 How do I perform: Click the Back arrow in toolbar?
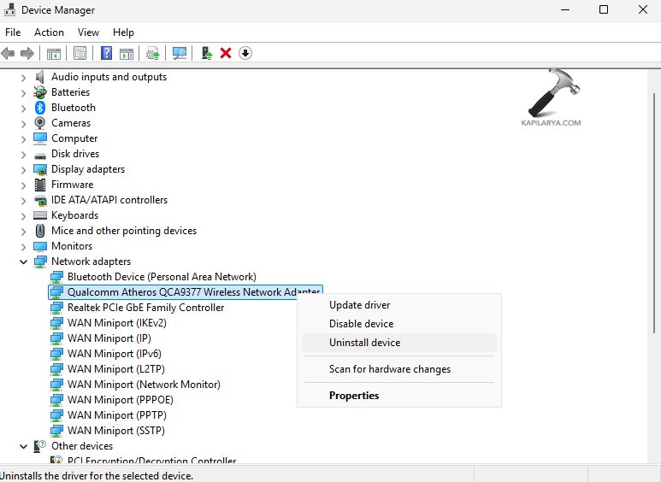(9, 53)
